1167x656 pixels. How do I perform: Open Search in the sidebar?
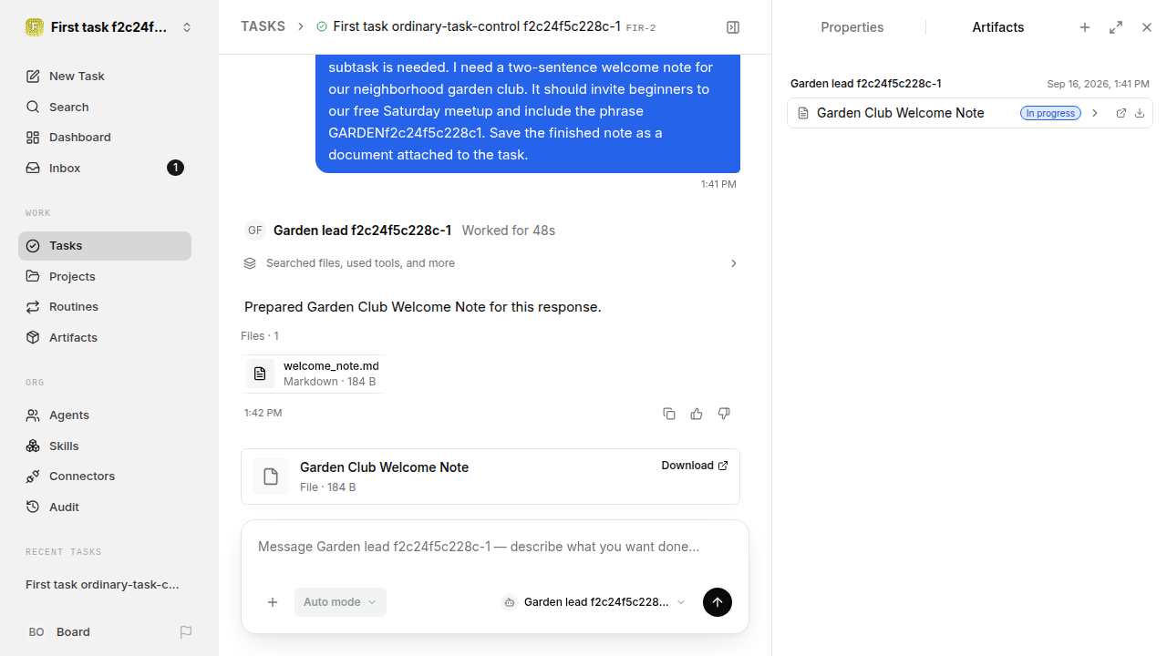click(105, 107)
